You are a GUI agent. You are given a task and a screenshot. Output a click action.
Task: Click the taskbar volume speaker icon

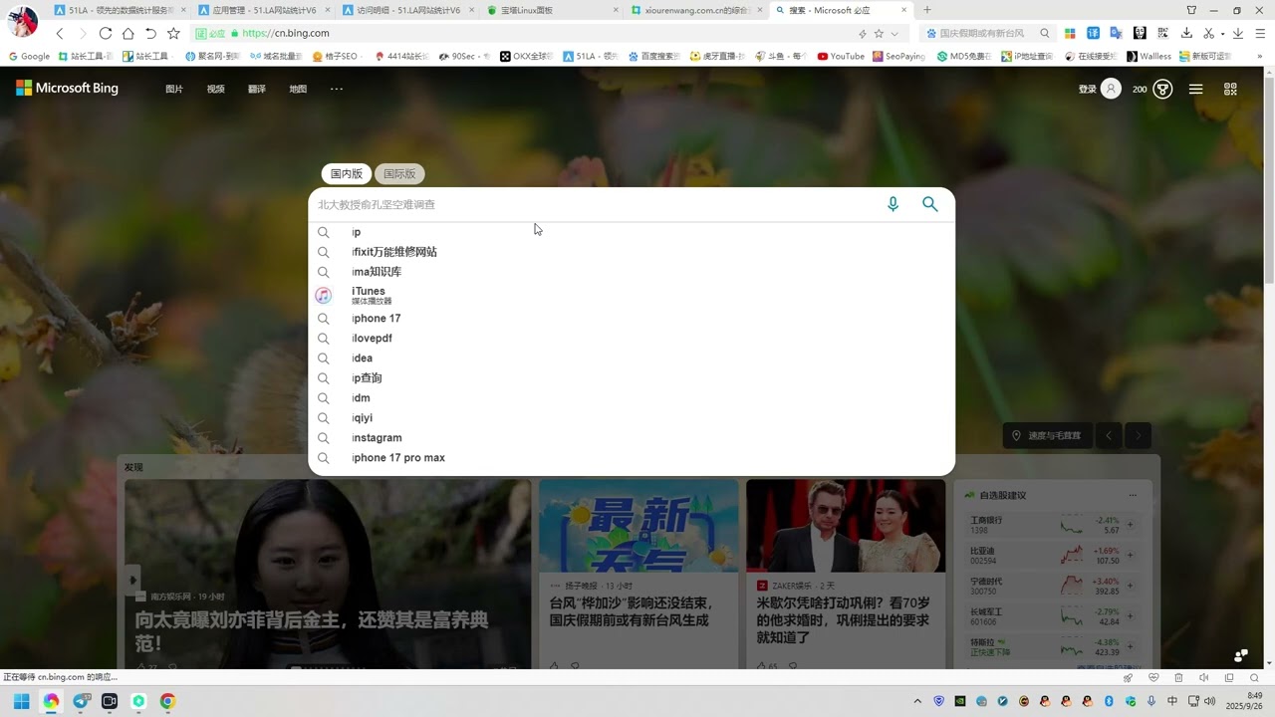click(1210, 701)
